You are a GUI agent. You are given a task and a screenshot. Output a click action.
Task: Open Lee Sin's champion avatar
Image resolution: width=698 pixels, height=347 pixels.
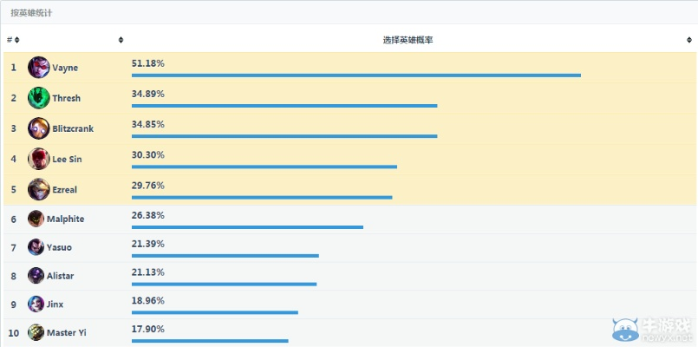[39, 159]
